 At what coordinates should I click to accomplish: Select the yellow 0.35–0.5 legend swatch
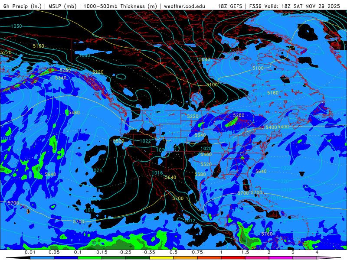[x=161, y=258]
